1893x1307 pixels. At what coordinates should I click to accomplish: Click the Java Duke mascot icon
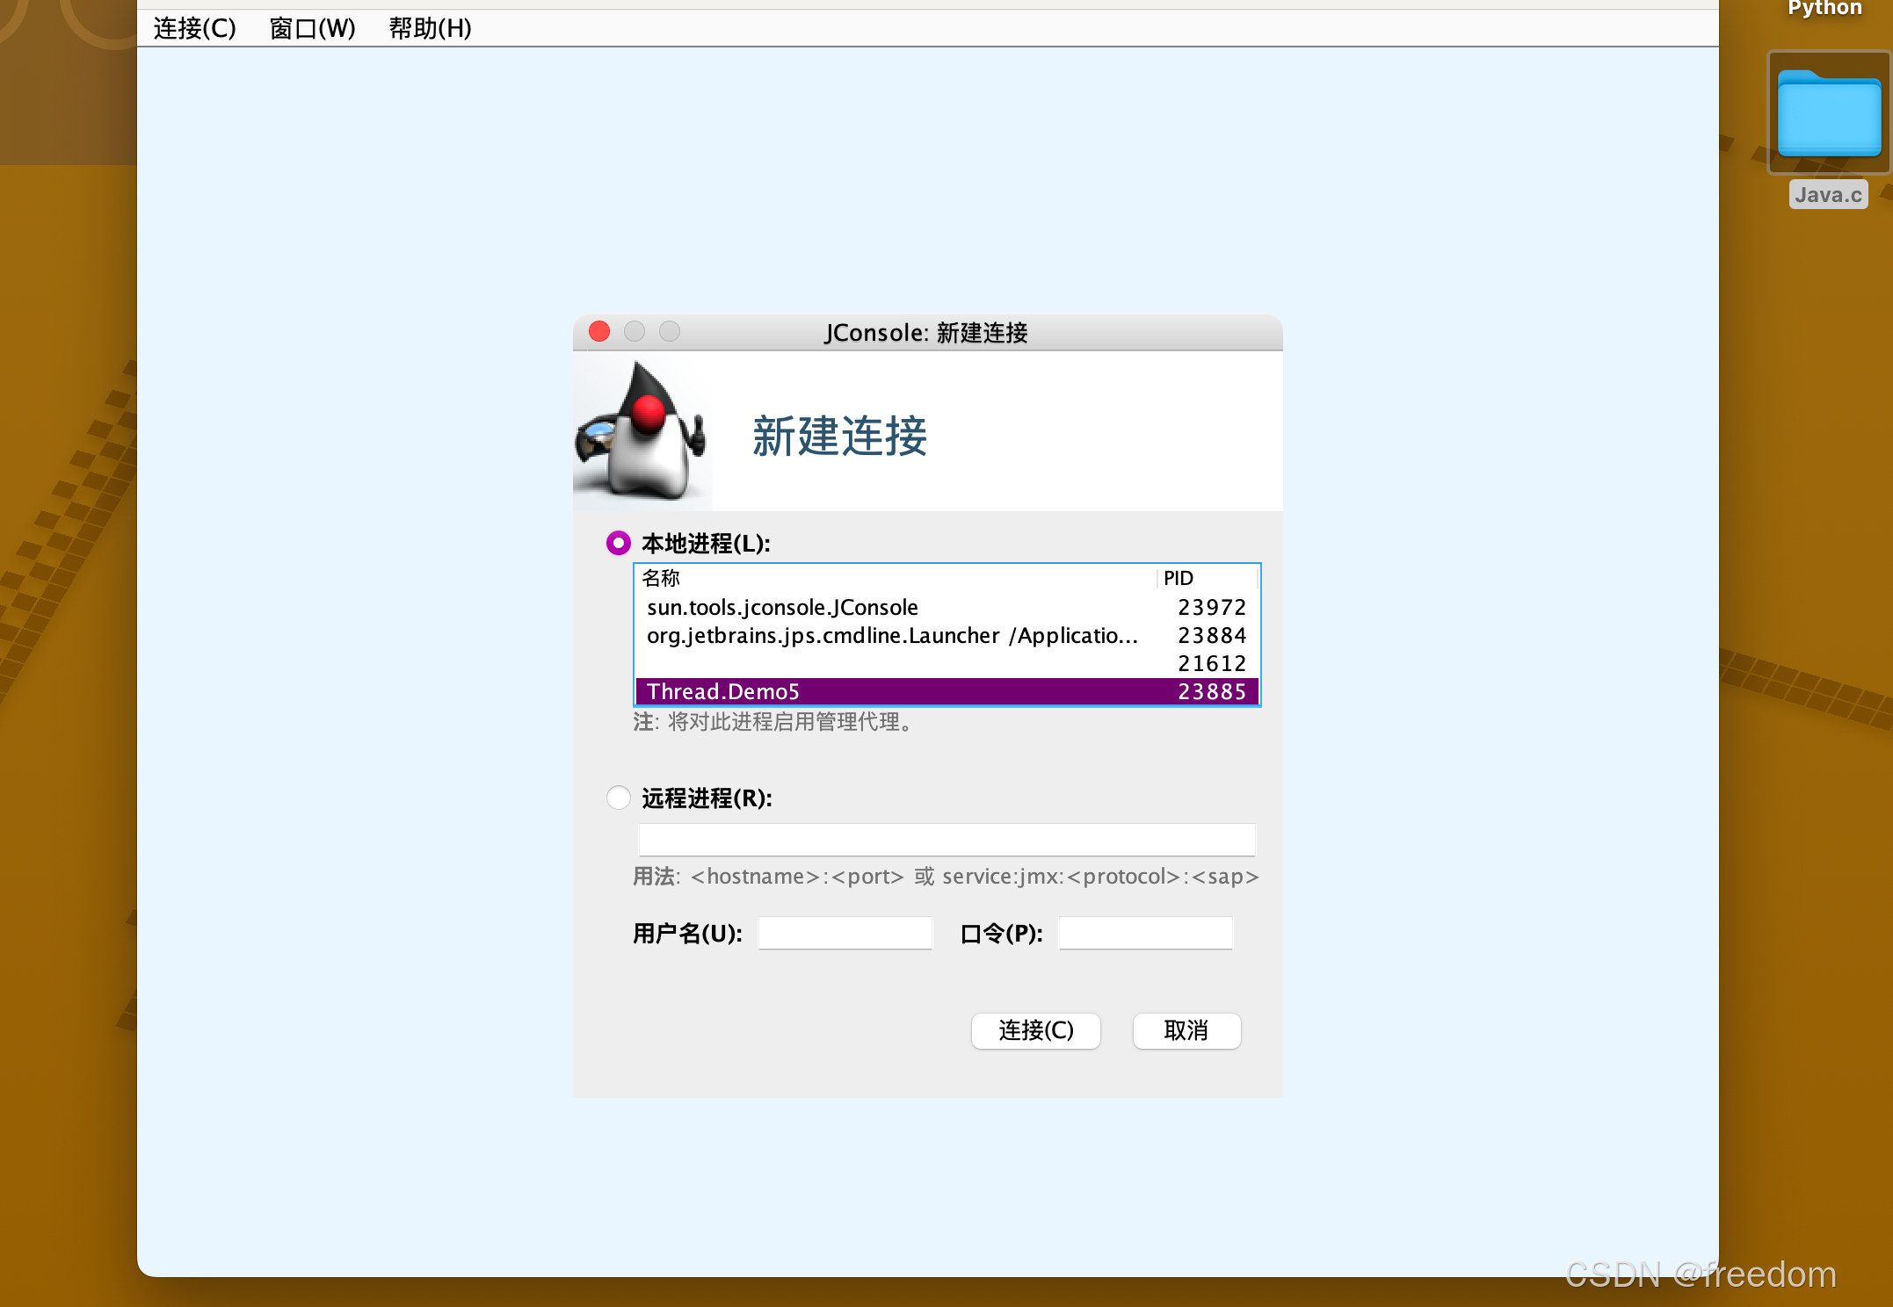pyautogui.click(x=642, y=430)
